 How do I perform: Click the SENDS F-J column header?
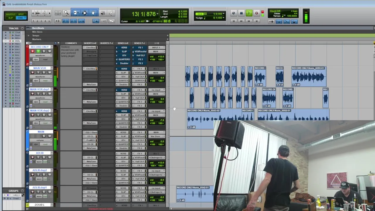(139, 43)
